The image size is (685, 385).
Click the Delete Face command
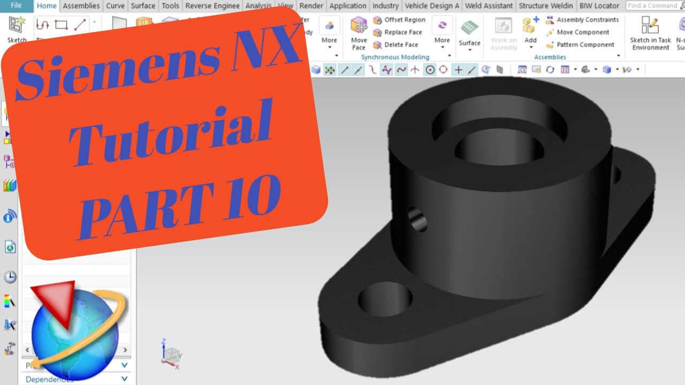(395, 45)
